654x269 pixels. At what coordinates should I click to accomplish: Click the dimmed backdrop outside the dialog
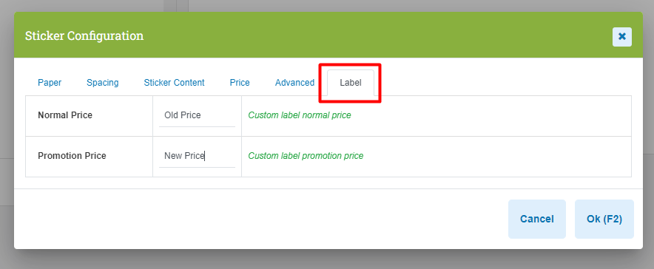pyautogui.click(x=327, y=259)
